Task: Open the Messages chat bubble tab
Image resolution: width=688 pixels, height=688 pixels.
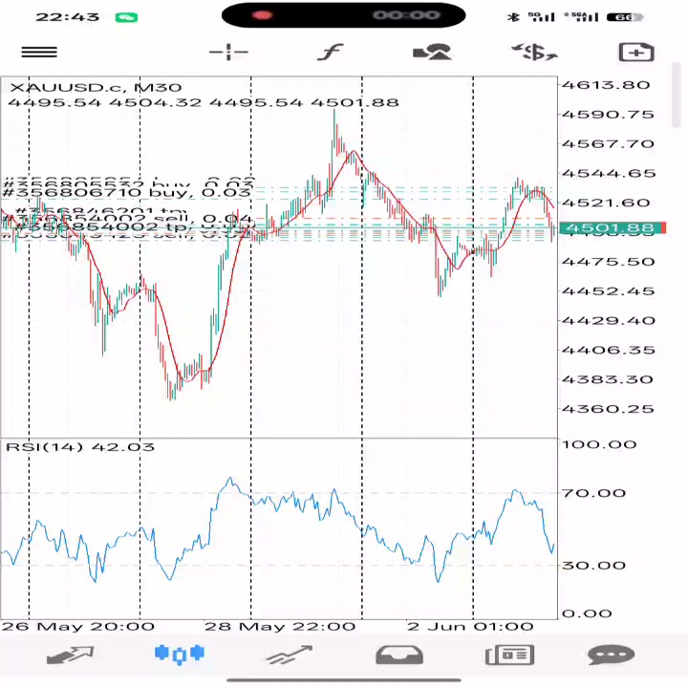Action: pos(612,656)
